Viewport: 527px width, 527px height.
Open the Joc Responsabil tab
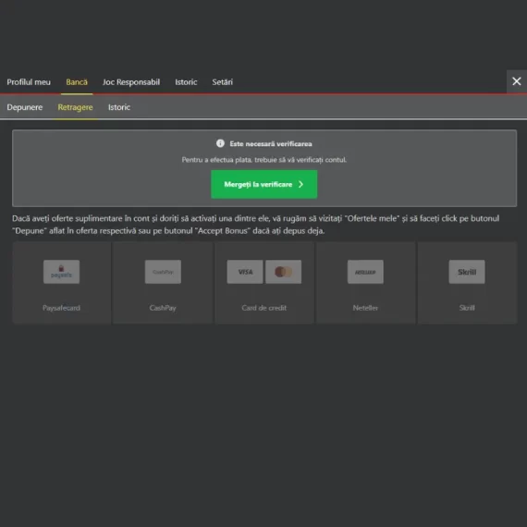(x=131, y=82)
